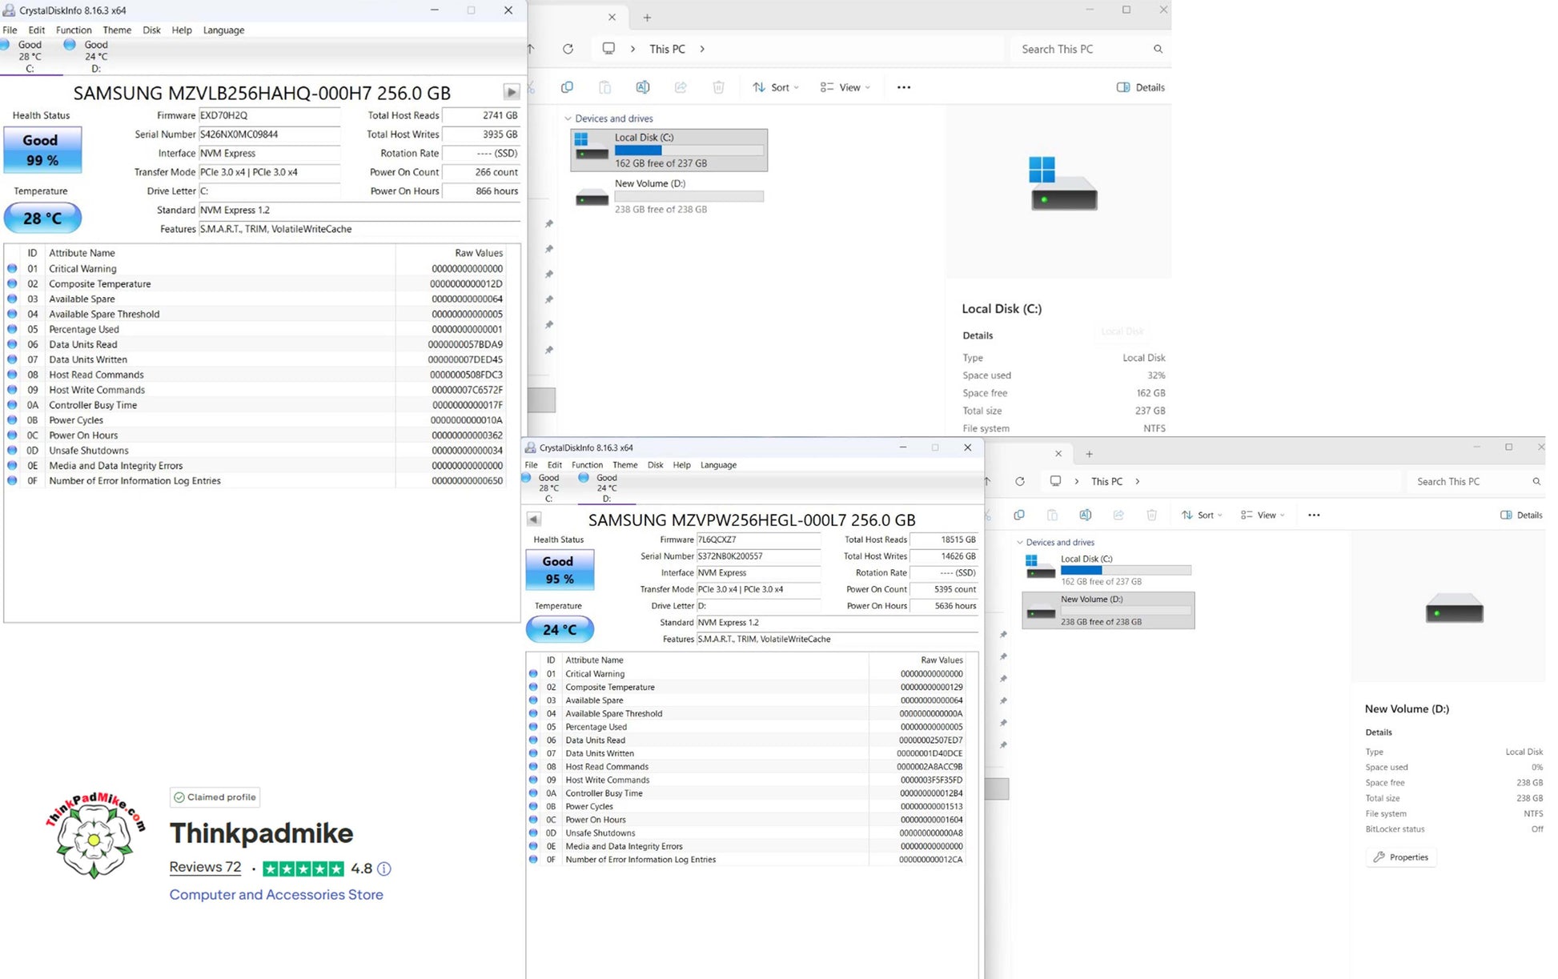
Task: Open Function menu in top CrystalDiskInfo
Action: click(x=74, y=30)
